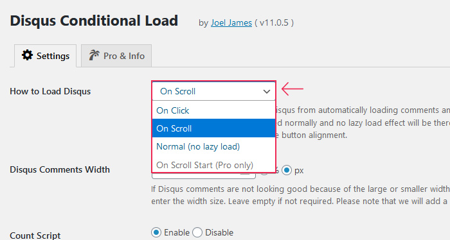The image size is (450, 240).
Task: Click the red arrow pointing at dropdown
Action: [x=292, y=89]
